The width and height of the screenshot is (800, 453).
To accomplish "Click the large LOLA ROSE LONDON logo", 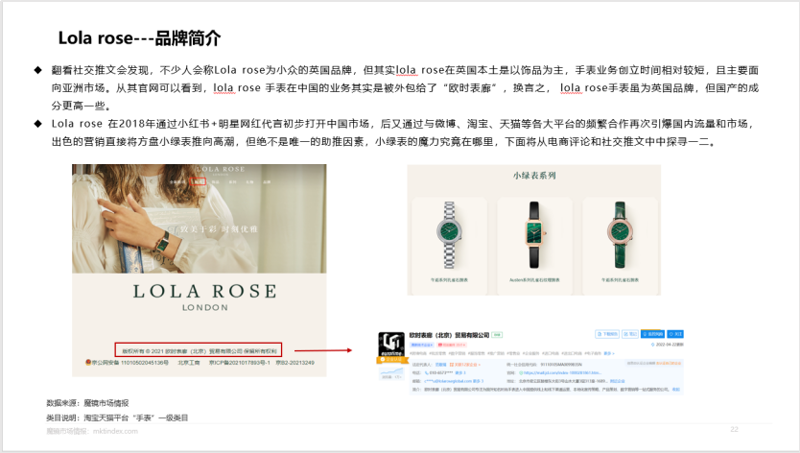I will [x=204, y=298].
